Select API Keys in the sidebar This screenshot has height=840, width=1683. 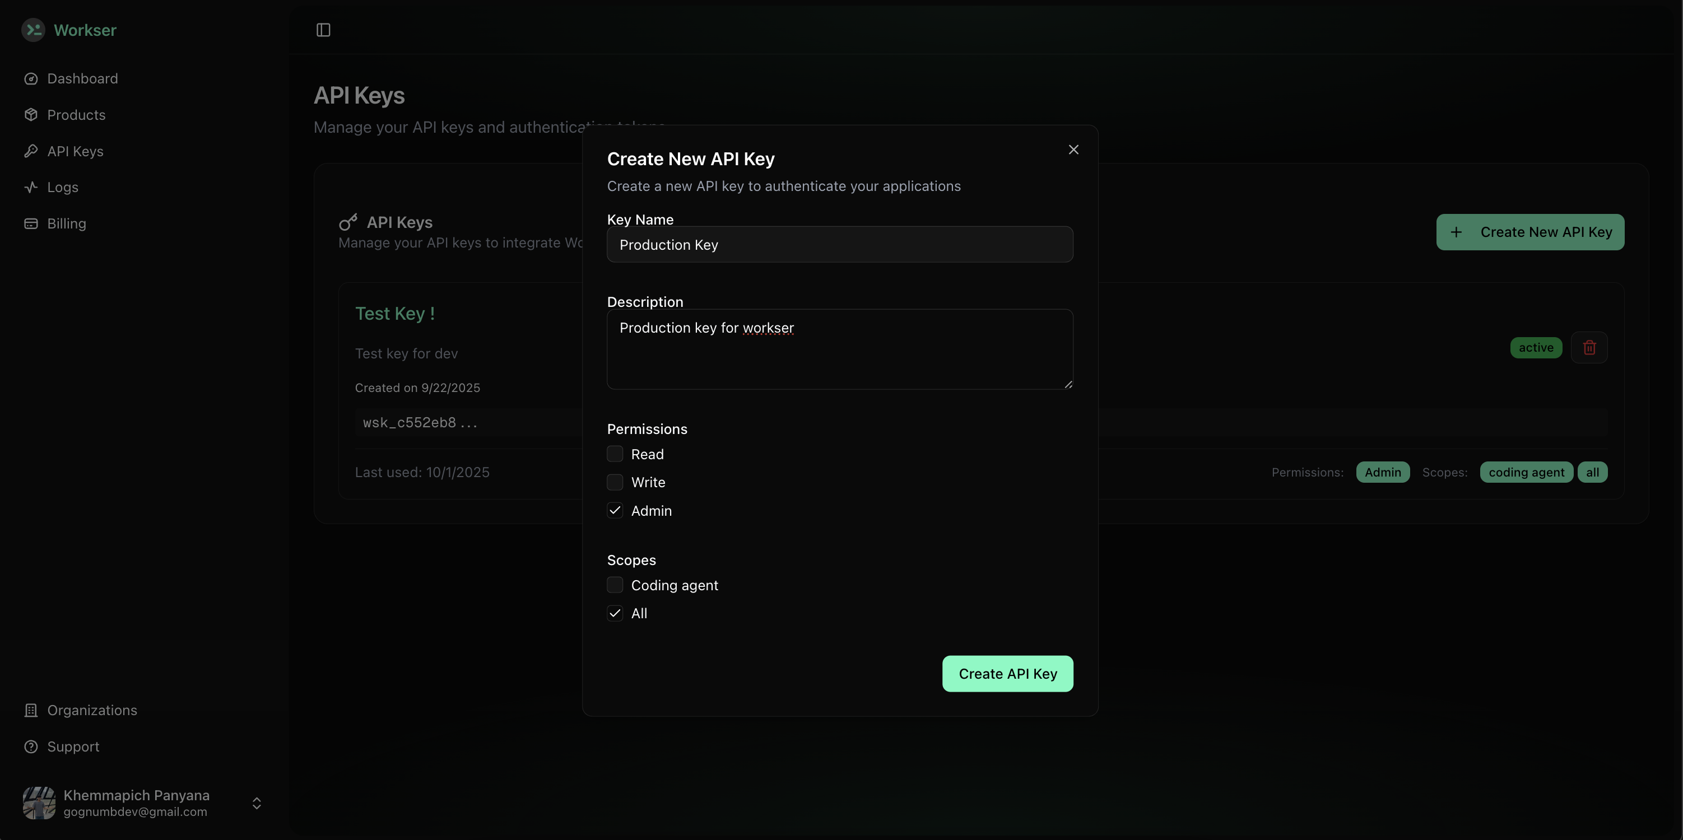75,151
